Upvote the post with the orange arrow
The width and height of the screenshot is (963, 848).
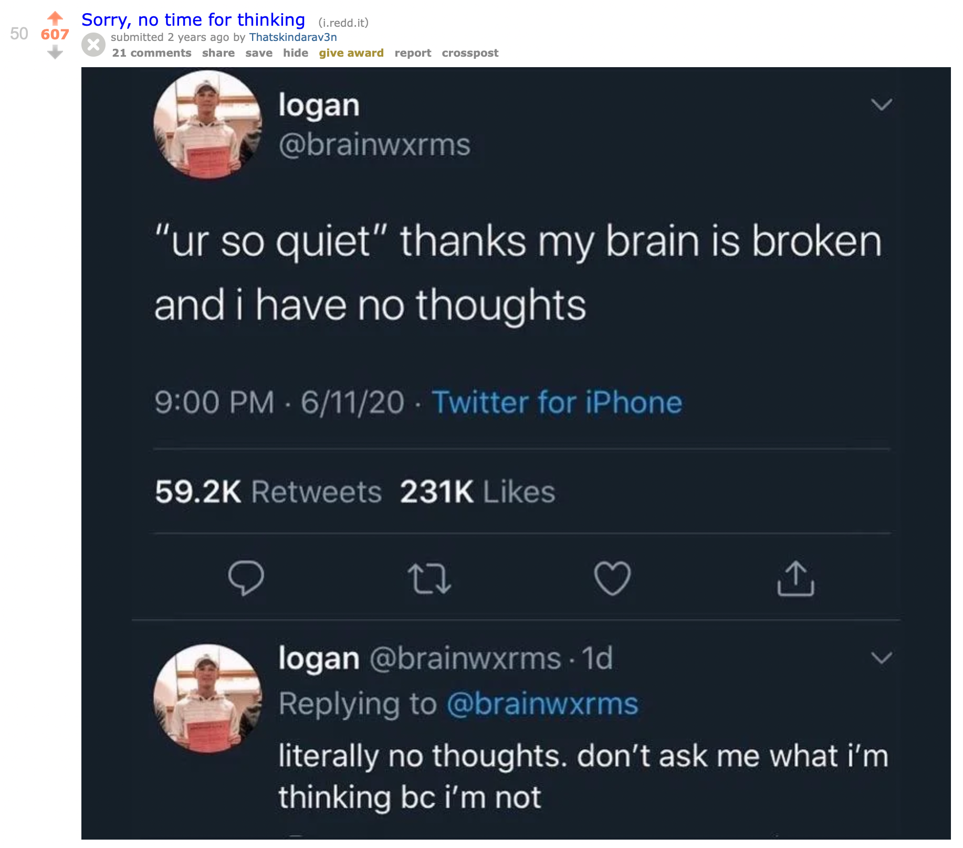pos(55,18)
